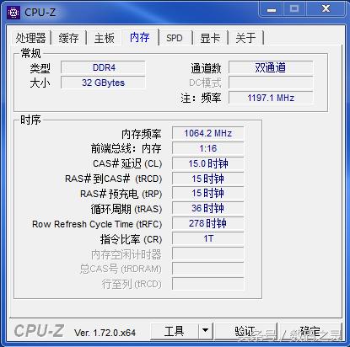Expand the 工具 dropdown arrow
This screenshot has width=350, height=347.
[x=206, y=331]
